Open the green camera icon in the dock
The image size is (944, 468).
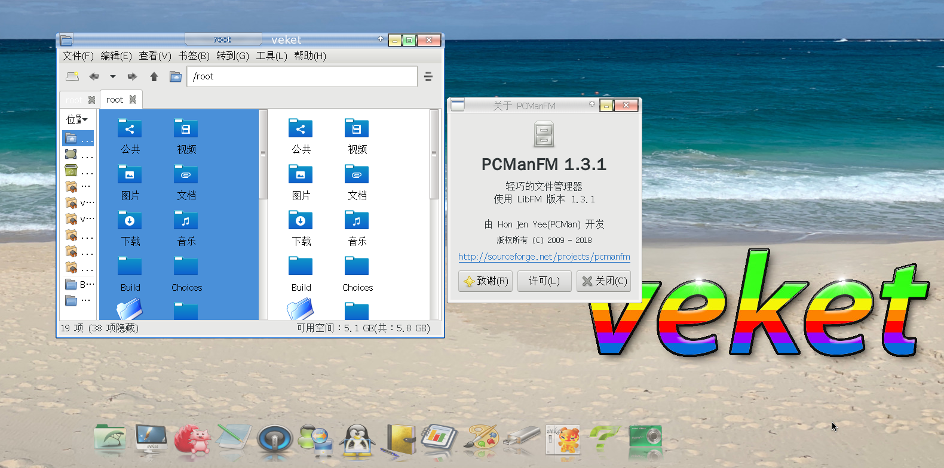pyautogui.click(x=645, y=439)
